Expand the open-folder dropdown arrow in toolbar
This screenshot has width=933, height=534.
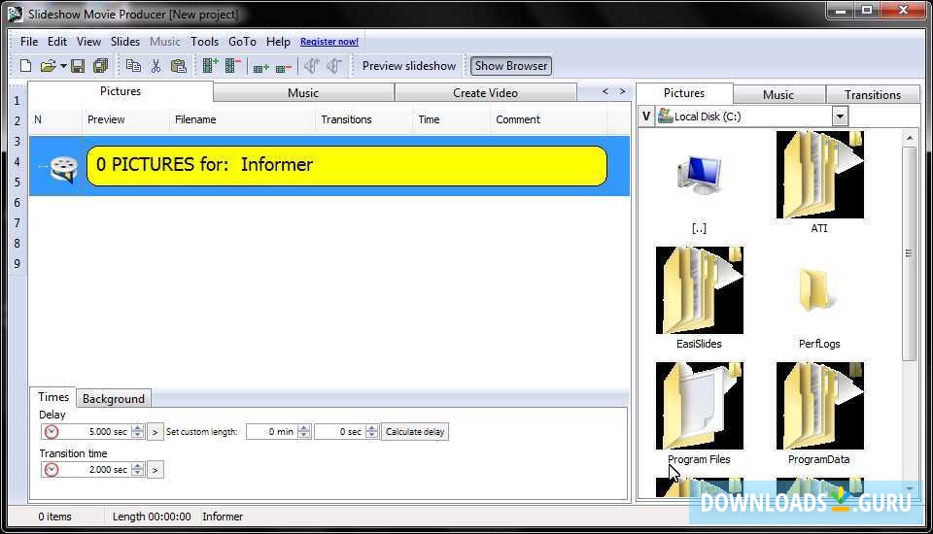coord(63,66)
